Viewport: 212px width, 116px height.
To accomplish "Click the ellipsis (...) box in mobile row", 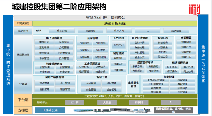I will [148, 31].
